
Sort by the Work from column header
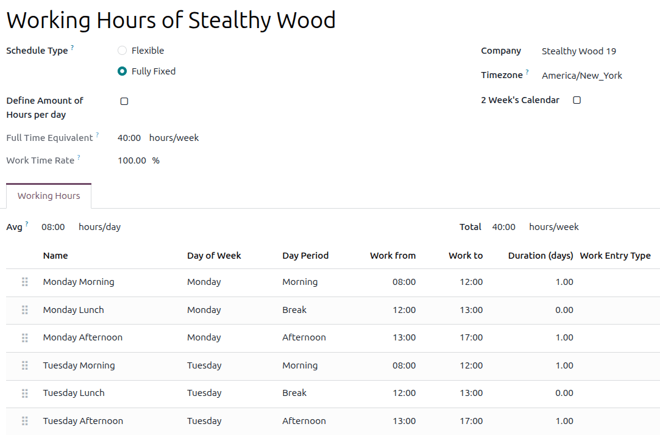pyautogui.click(x=392, y=256)
